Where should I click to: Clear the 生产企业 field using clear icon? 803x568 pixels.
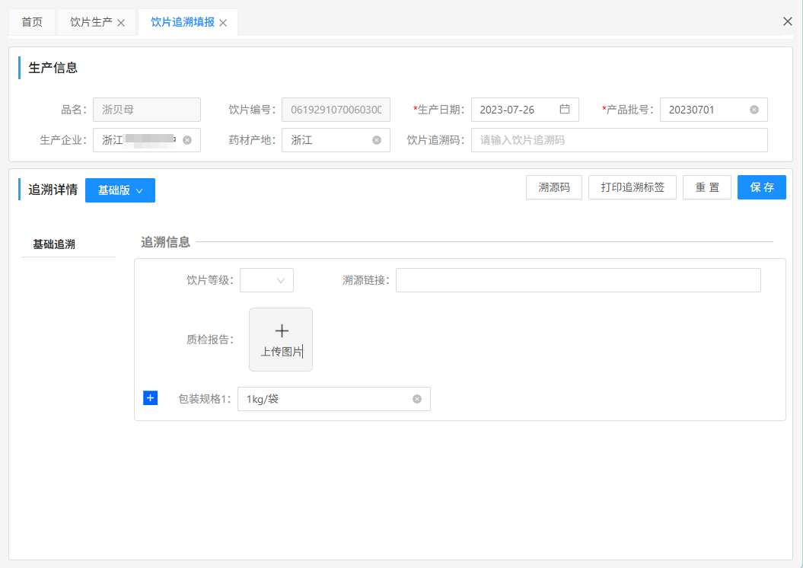[187, 140]
